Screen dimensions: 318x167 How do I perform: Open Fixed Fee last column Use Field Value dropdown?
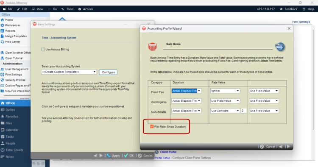[x=276, y=91]
